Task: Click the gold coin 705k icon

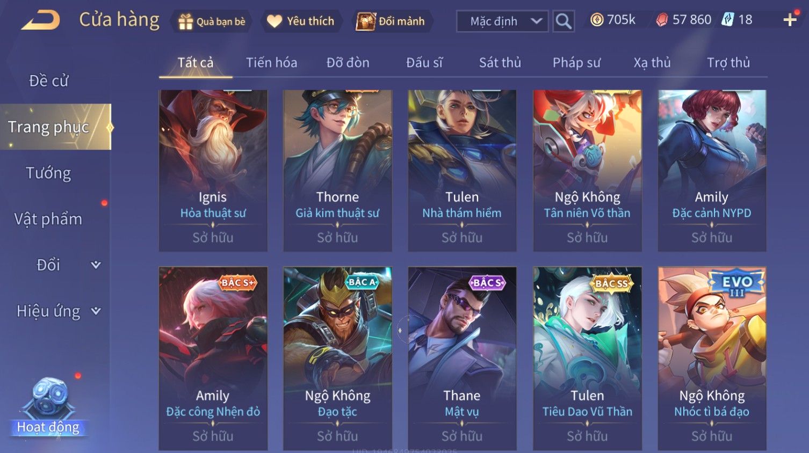Action: tap(596, 20)
